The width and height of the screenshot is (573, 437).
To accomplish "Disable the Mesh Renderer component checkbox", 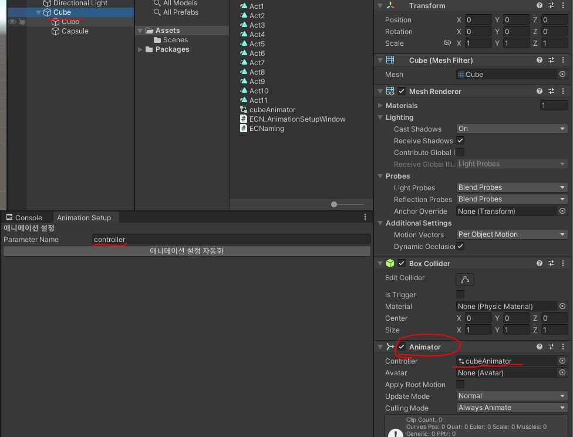I will pyautogui.click(x=402, y=91).
